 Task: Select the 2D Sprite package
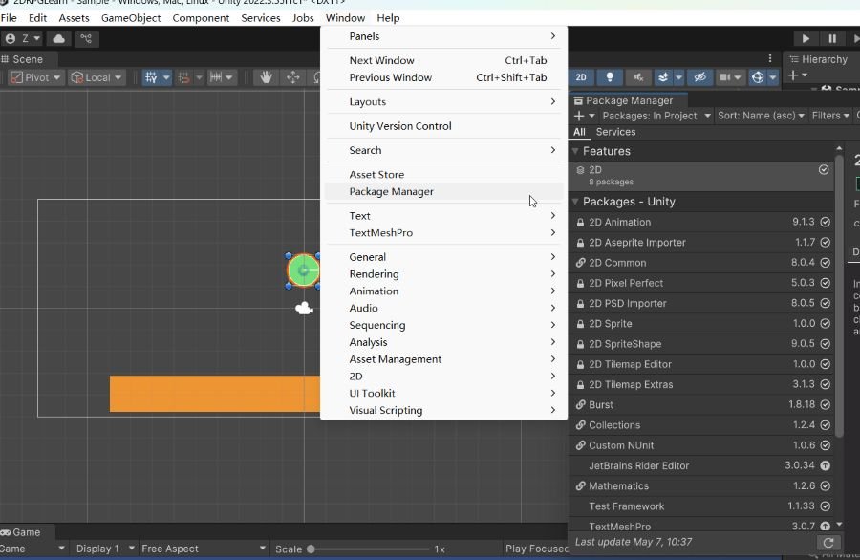pyautogui.click(x=701, y=324)
